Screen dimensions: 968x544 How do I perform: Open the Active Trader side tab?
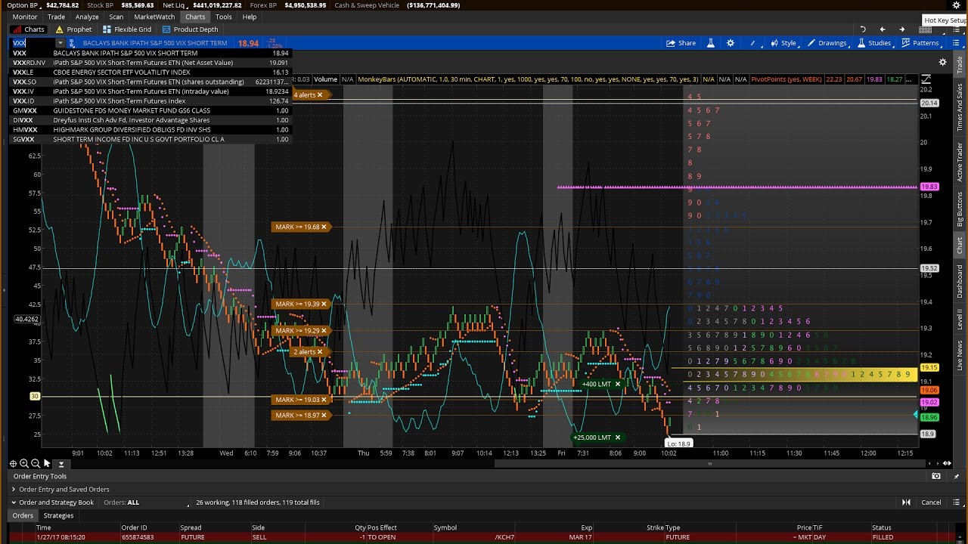point(960,162)
